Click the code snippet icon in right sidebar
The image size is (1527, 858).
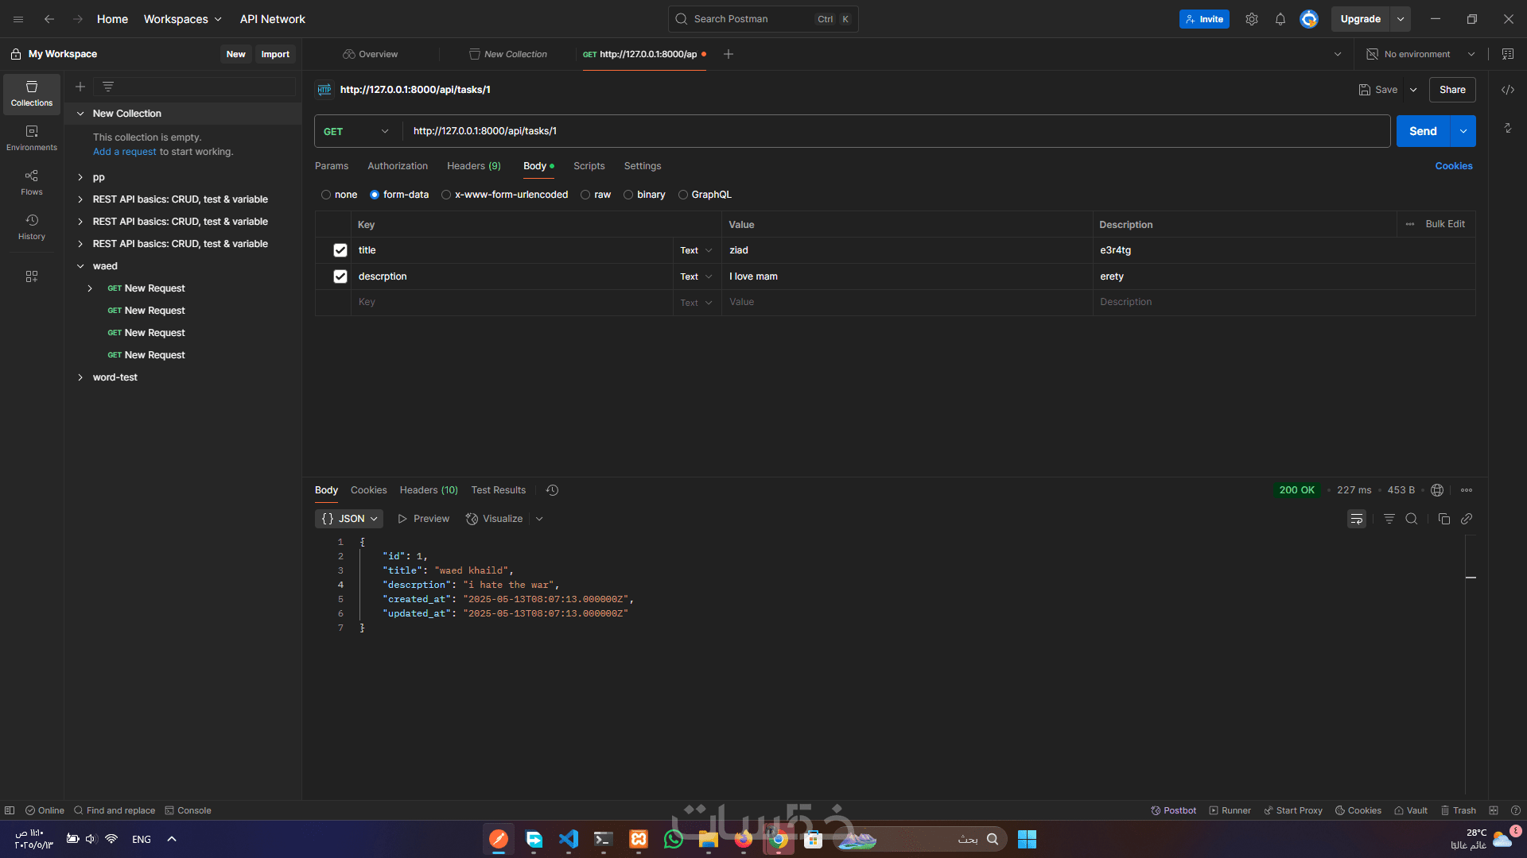1507,90
